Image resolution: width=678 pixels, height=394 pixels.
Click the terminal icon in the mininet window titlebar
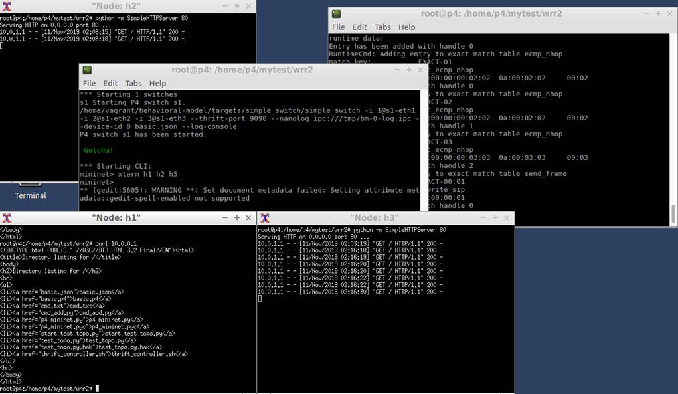(88, 70)
